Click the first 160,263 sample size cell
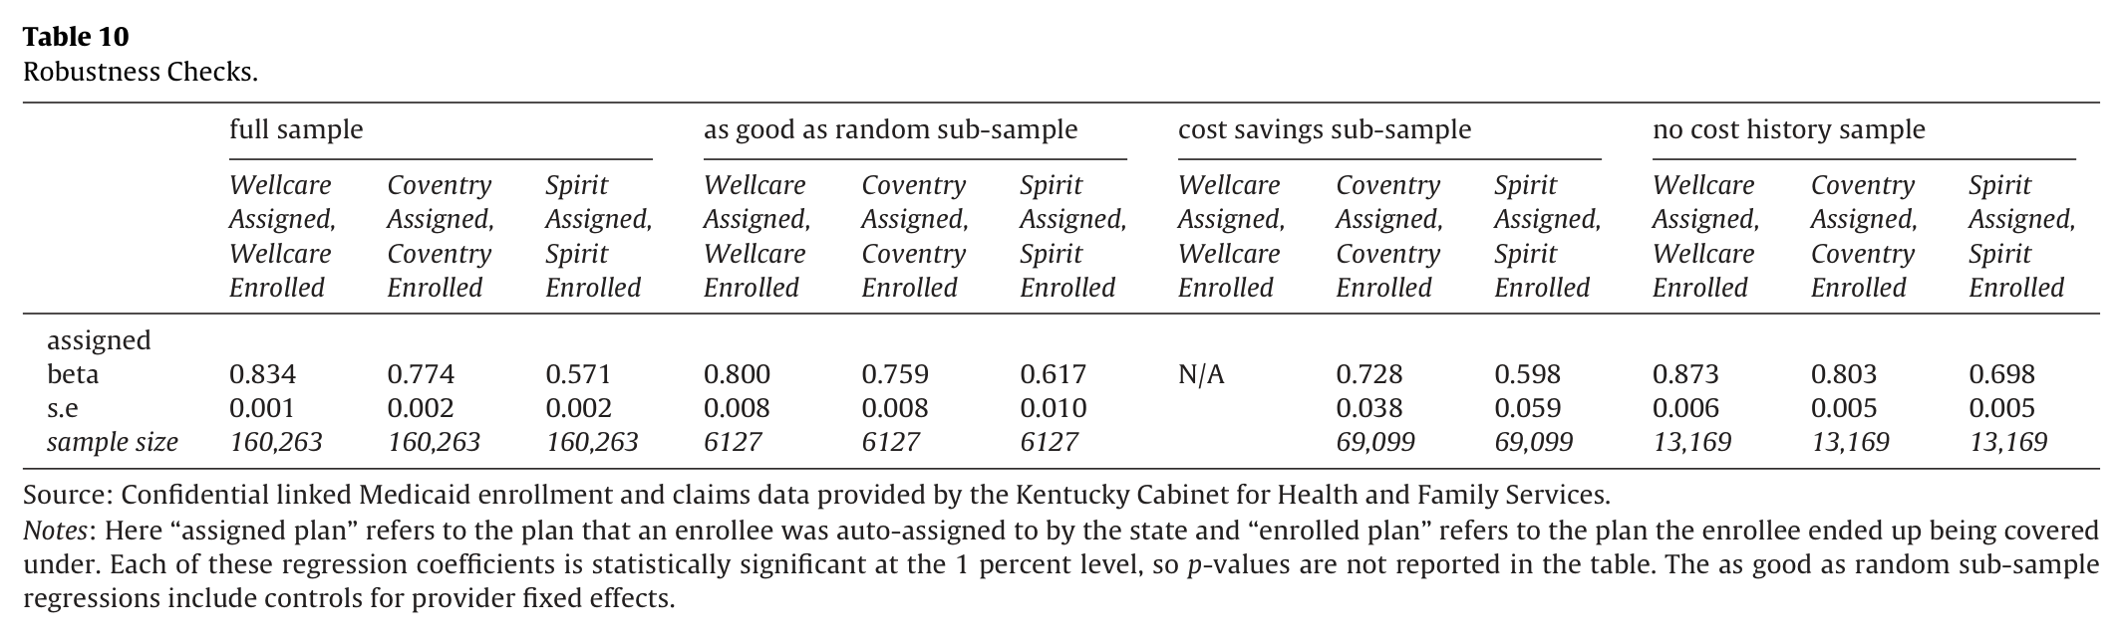 (276, 442)
